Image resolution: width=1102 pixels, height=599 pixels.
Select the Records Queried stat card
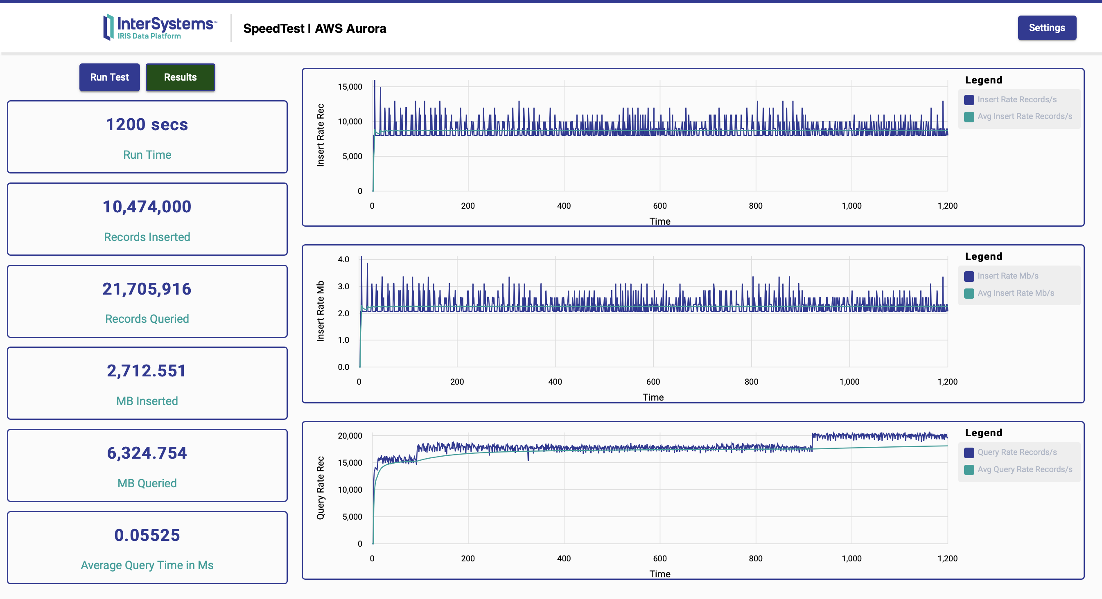147,301
